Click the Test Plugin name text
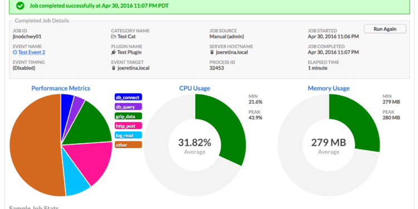The image size is (418, 209). pyautogui.click(x=129, y=52)
